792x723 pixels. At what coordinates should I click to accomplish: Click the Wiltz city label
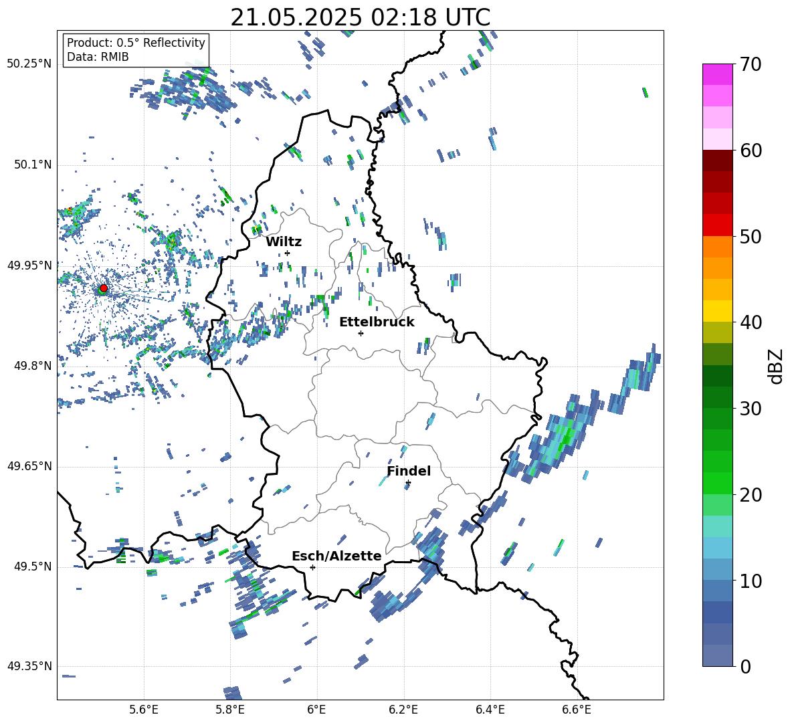(x=284, y=242)
